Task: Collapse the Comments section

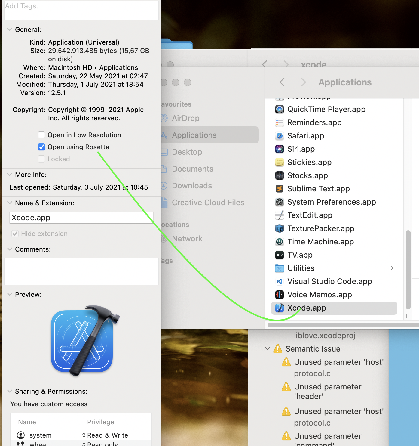Action: (x=10, y=249)
